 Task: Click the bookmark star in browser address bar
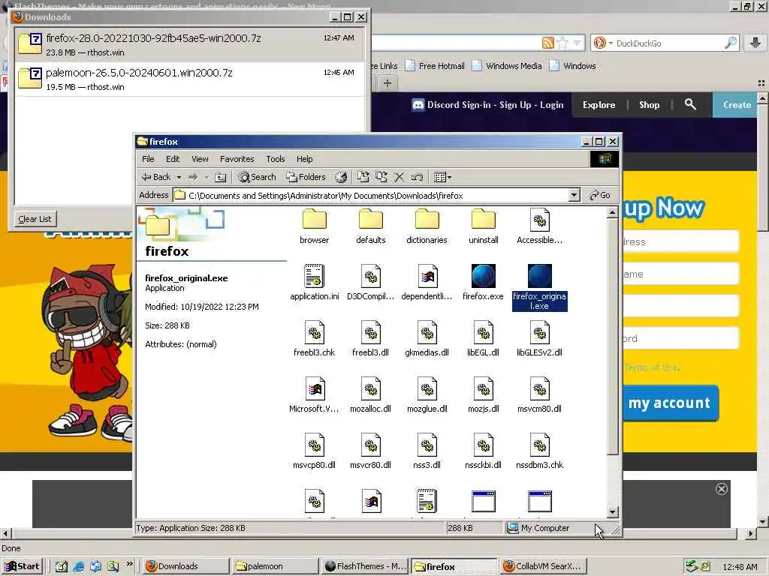[562, 43]
